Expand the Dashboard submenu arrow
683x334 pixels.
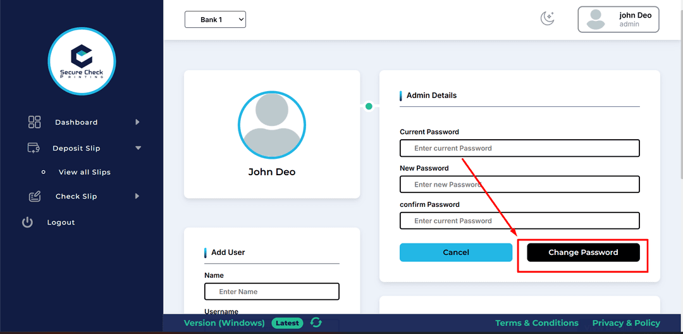pyautogui.click(x=137, y=122)
